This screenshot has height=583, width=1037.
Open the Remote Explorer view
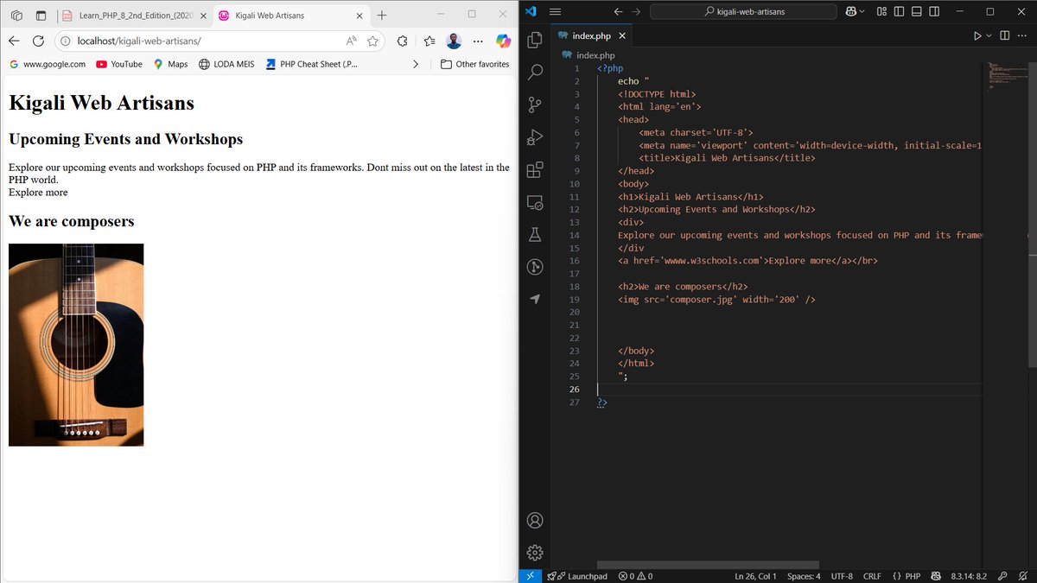534,201
